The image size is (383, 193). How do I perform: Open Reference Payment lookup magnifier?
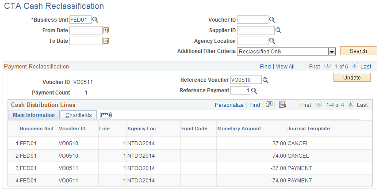pyautogui.click(x=254, y=91)
